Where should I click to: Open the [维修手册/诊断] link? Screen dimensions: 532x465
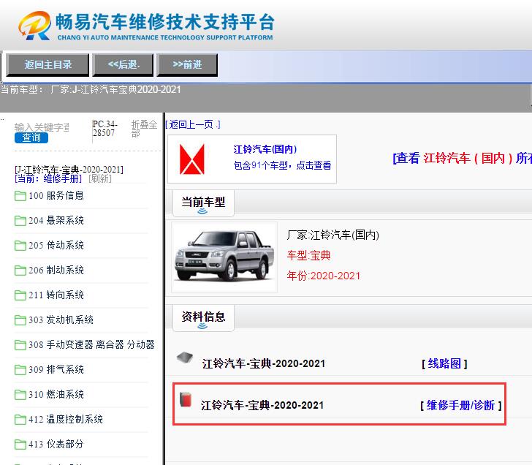pyautogui.click(x=460, y=405)
